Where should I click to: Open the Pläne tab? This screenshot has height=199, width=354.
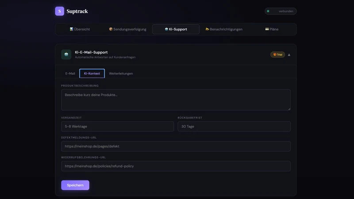272,29
